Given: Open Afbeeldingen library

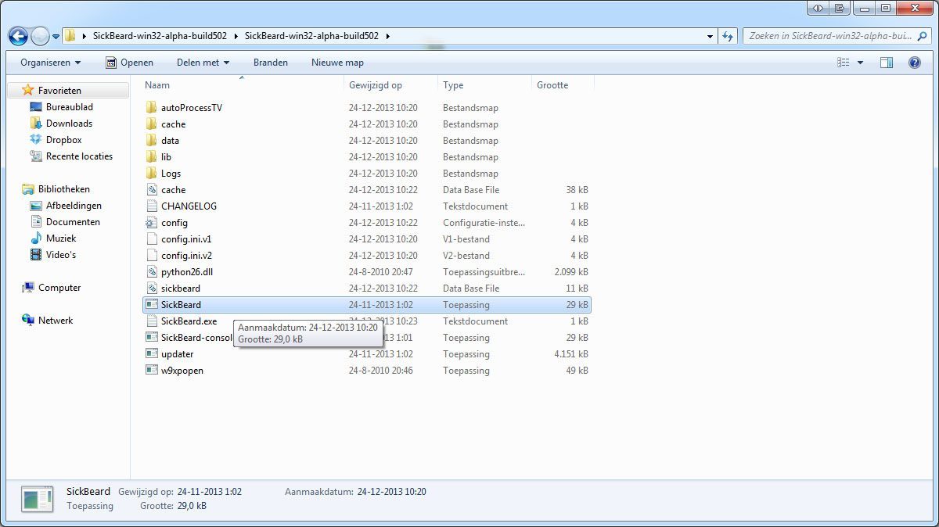Looking at the screenshot, I should pos(74,206).
